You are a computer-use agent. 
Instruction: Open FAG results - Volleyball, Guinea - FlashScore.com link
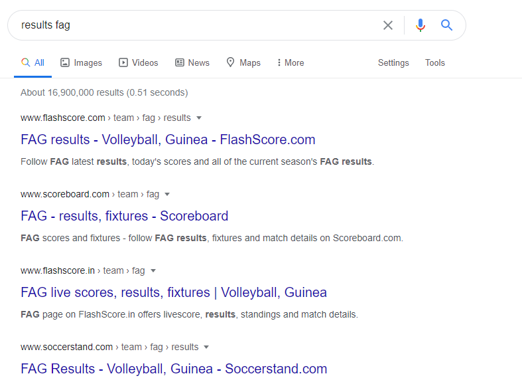pyautogui.click(x=168, y=140)
